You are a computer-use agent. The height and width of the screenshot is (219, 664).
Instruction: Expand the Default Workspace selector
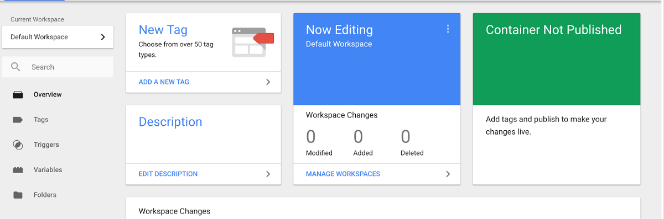coord(58,37)
